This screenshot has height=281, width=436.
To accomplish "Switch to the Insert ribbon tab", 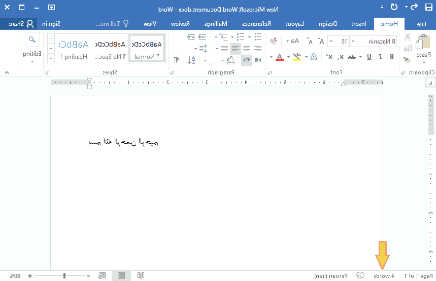I will [x=359, y=24].
